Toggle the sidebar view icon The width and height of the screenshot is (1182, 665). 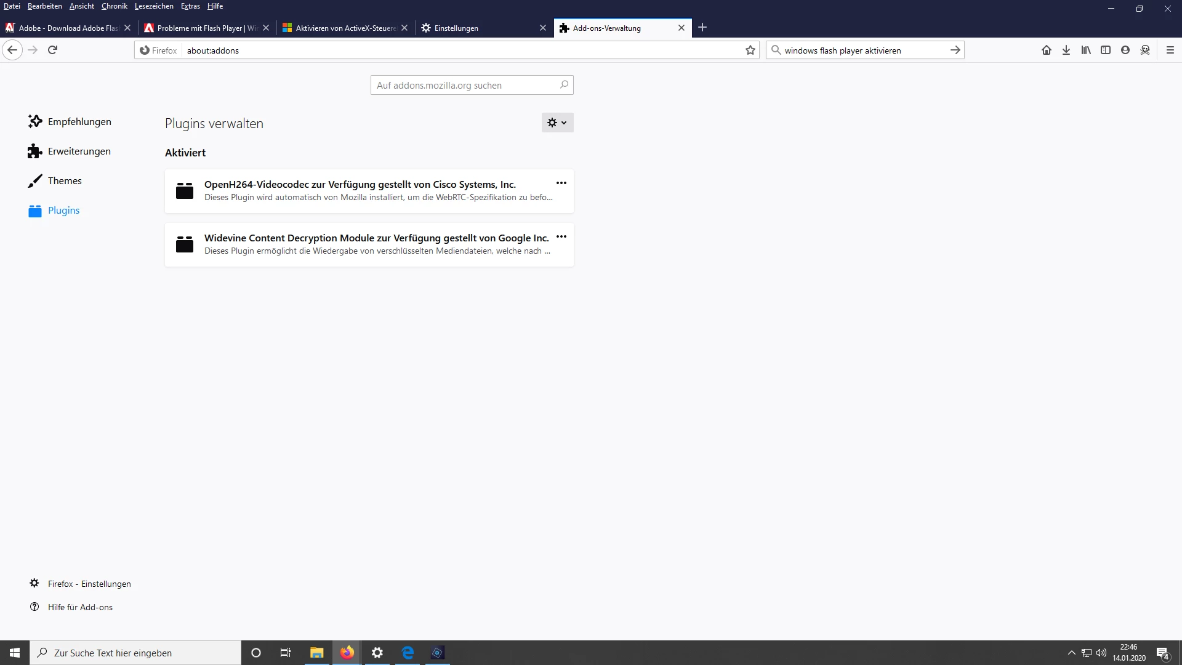(1105, 50)
